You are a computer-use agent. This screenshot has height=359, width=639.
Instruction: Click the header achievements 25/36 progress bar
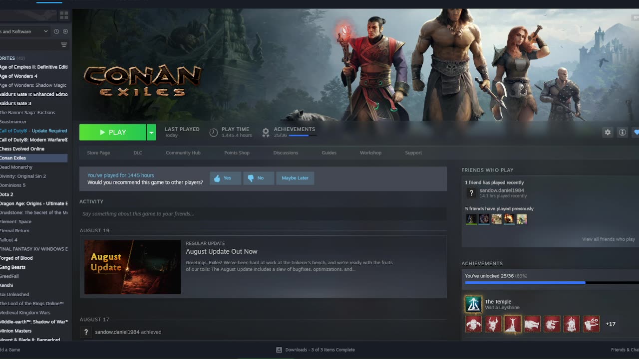tap(303, 136)
